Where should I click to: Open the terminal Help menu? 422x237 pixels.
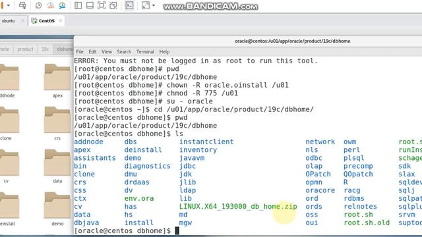pyautogui.click(x=164, y=51)
